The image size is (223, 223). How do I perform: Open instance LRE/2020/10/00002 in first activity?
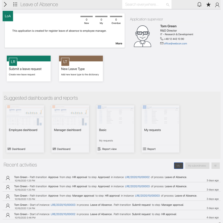point(137,177)
